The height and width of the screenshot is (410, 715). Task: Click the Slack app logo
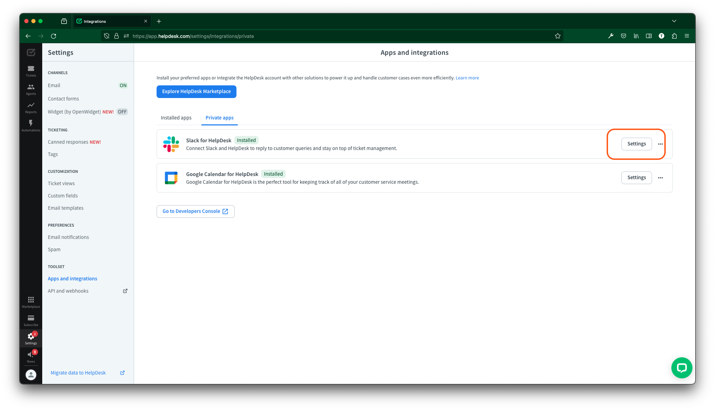[x=171, y=144]
